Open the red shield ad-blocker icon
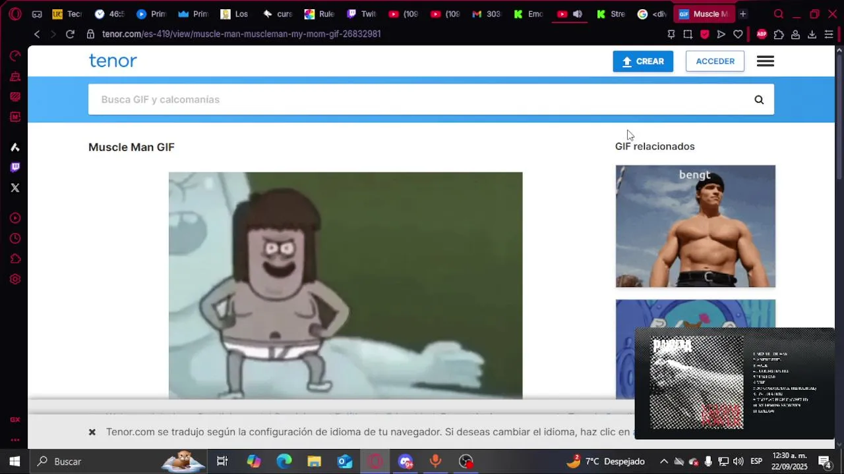 tap(704, 34)
